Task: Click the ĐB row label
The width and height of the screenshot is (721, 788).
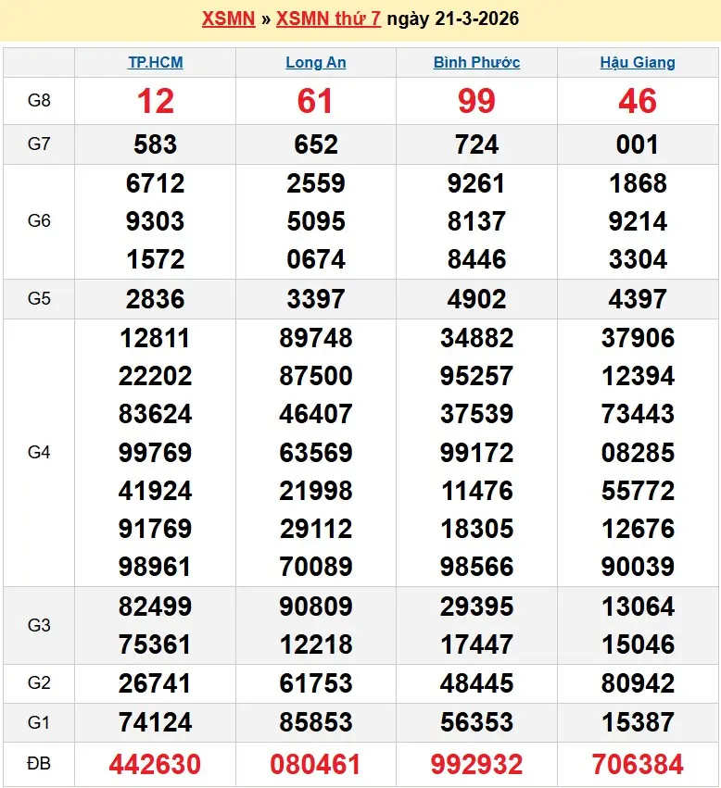Action: (x=39, y=764)
